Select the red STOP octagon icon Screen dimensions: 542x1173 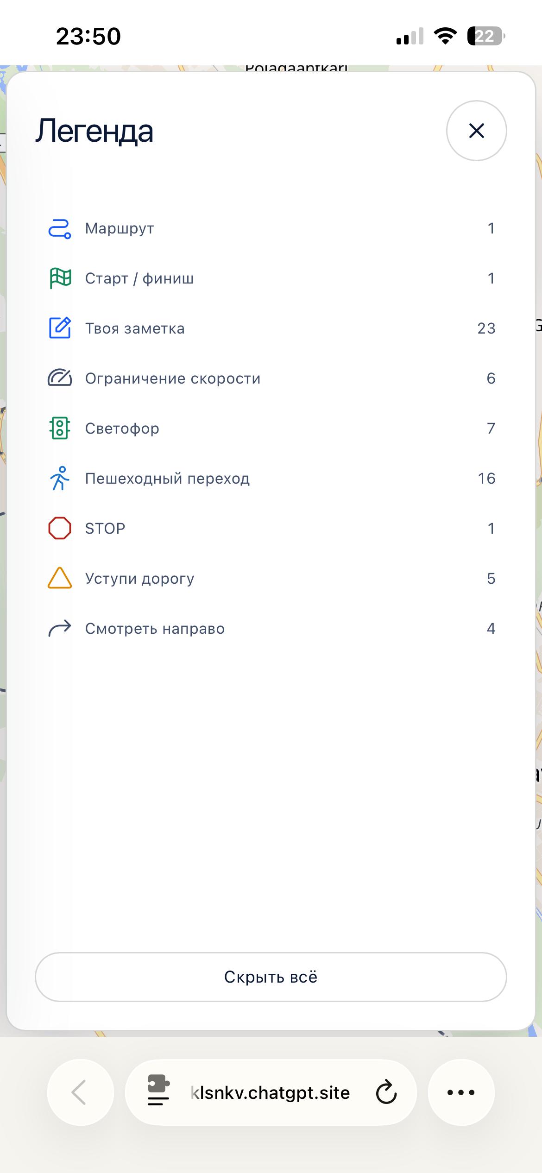pyautogui.click(x=60, y=529)
